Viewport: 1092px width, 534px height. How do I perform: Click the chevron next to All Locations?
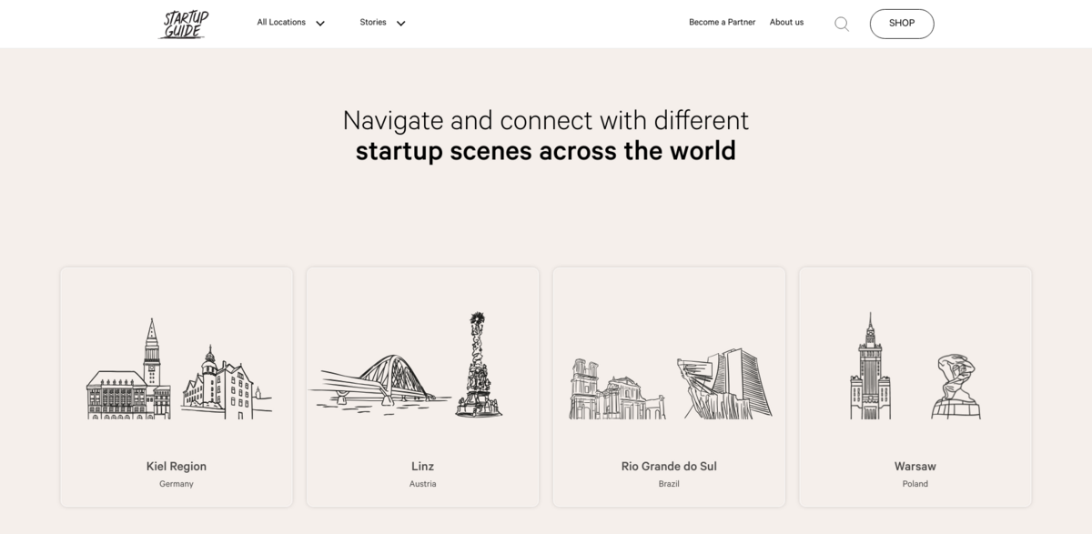(319, 23)
